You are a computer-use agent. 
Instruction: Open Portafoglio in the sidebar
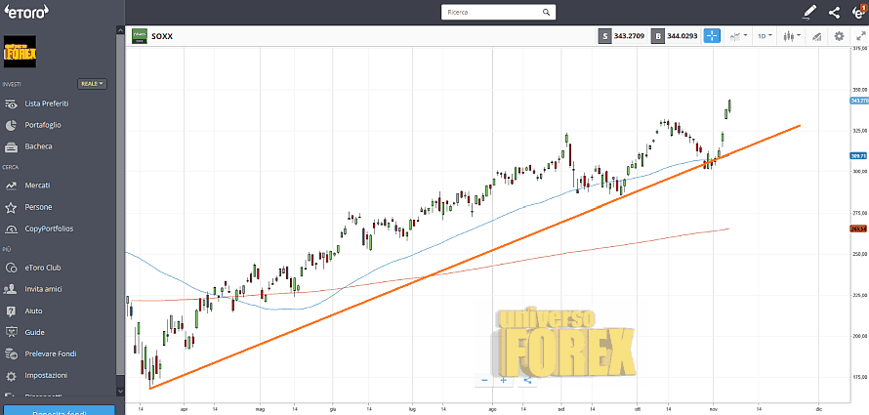(43, 125)
